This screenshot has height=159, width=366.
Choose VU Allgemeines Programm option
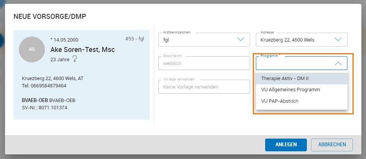(301, 90)
